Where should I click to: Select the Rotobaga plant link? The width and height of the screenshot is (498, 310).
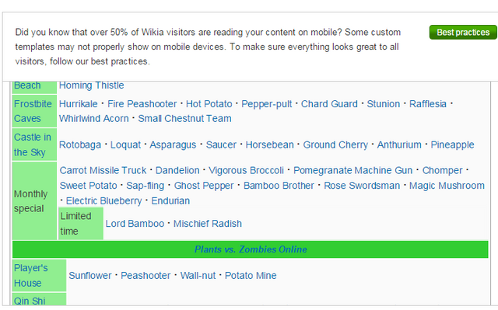pyautogui.click(x=80, y=145)
